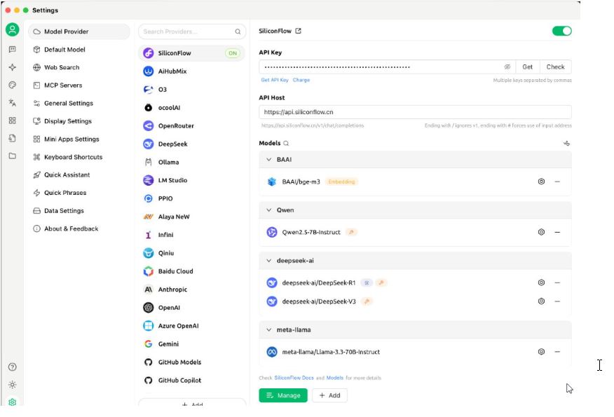
Task: Follow the Charge link
Action: 301,80
